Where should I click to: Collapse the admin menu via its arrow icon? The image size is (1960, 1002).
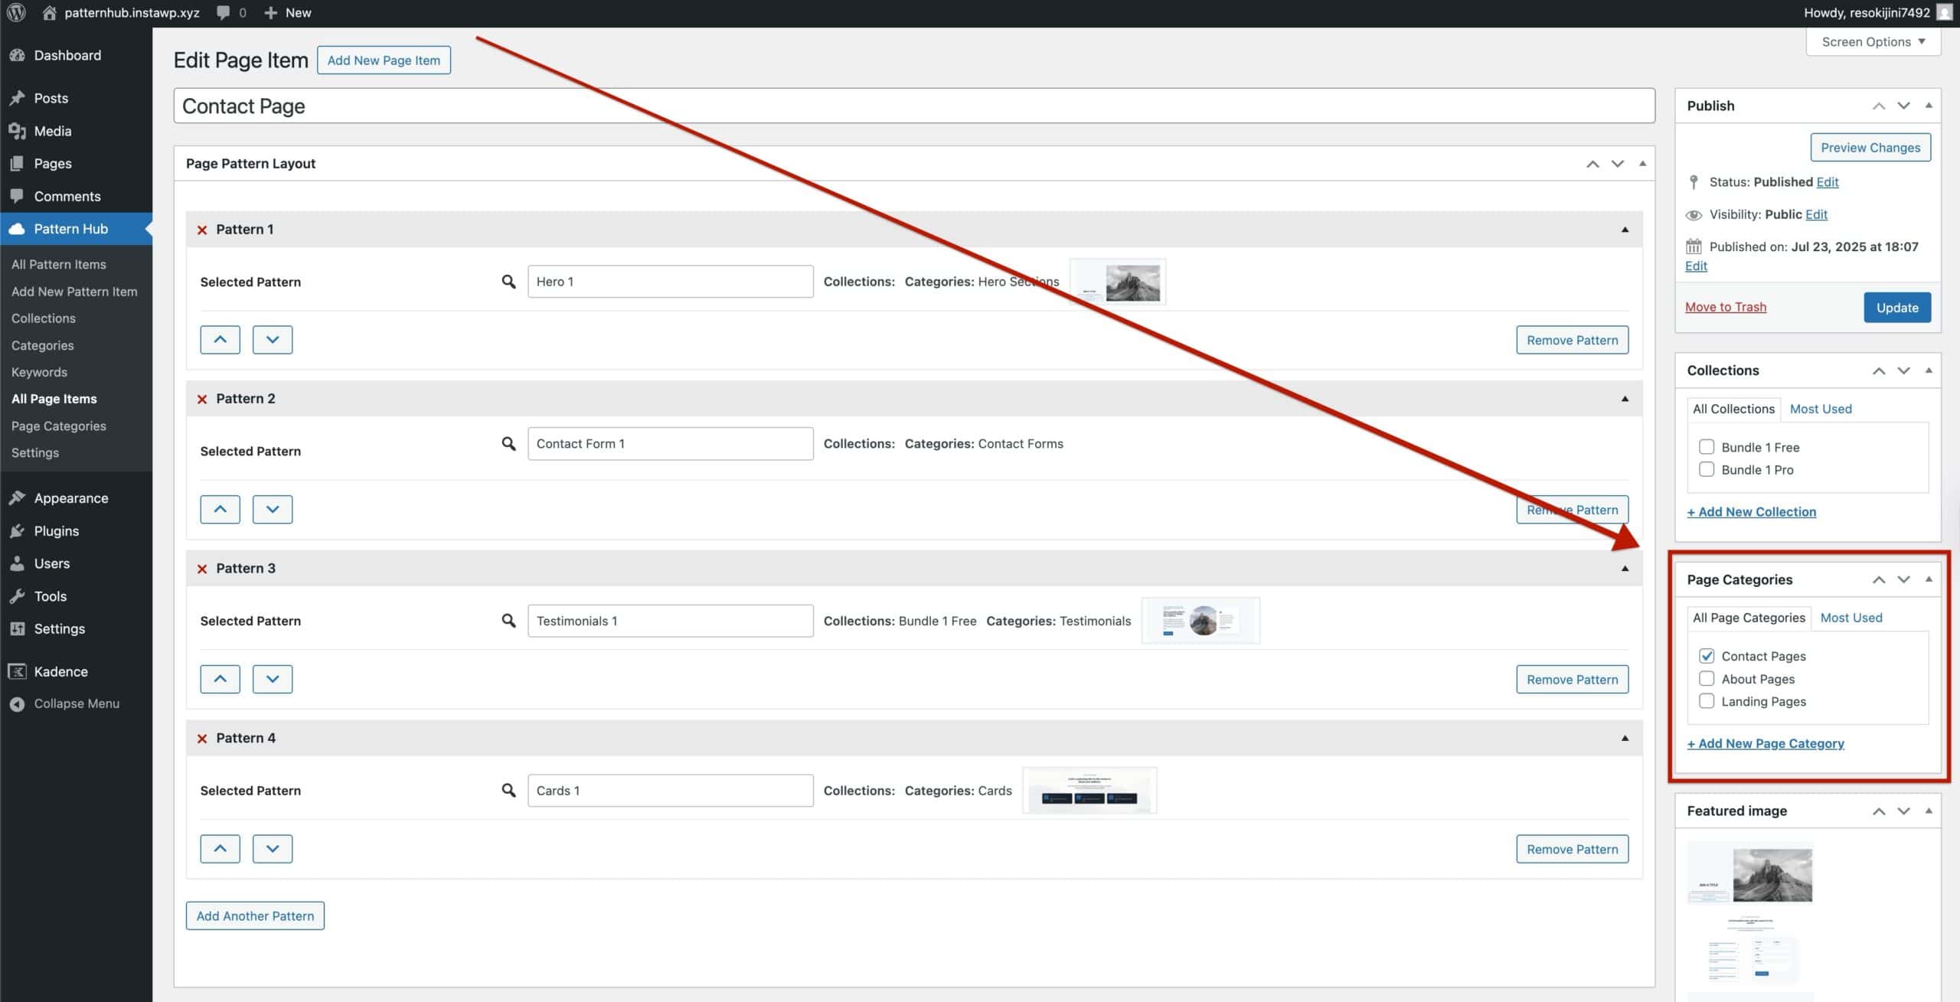tap(17, 703)
